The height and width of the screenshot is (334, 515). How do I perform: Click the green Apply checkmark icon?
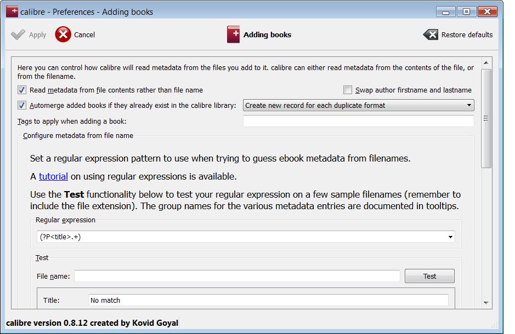pos(18,34)
